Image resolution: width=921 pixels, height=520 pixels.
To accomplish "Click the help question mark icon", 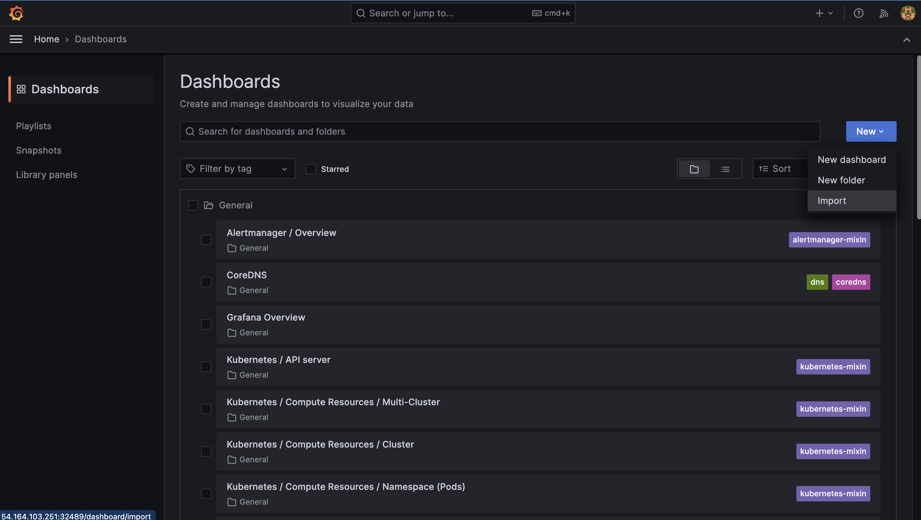I will point(858,13).
